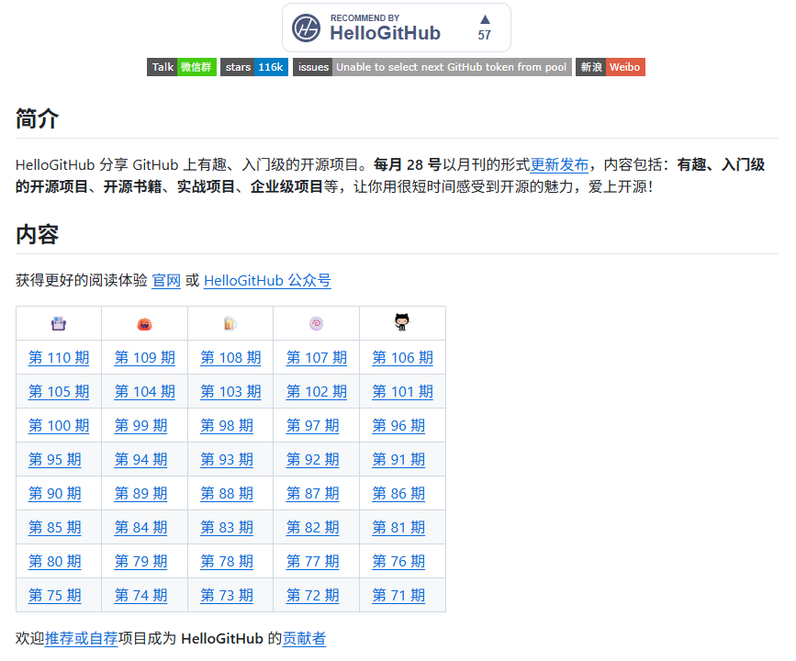Screen dimensions: 796x661
Task: Open issue 第 99 期
Action: click(140, 425)
